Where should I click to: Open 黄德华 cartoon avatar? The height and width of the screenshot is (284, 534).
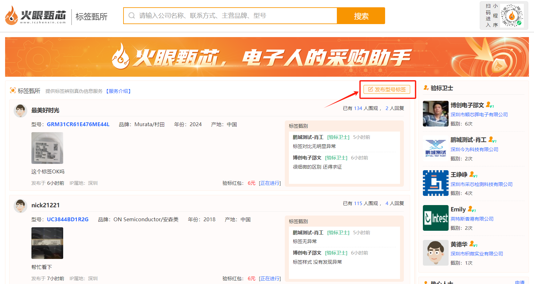(436, 253)
